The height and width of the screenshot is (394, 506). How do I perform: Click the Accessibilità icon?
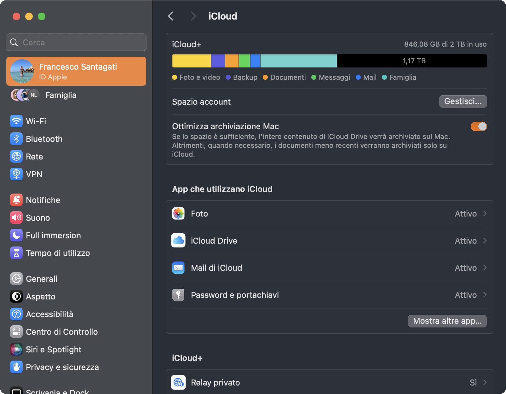tap(16, 314)
